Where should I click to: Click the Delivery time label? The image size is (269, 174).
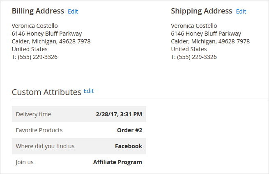pyautogui.click(x=33, y=114)
